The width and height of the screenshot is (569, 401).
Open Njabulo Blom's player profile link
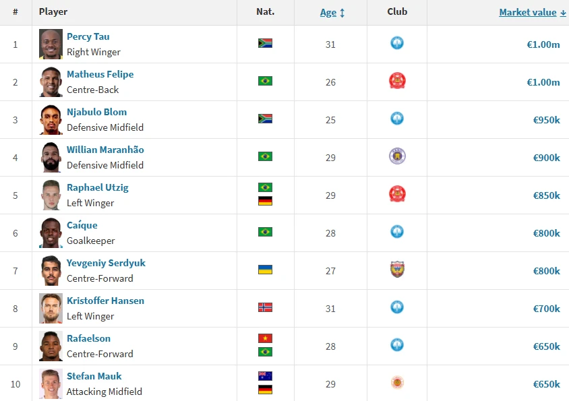[x=96, y=112]
